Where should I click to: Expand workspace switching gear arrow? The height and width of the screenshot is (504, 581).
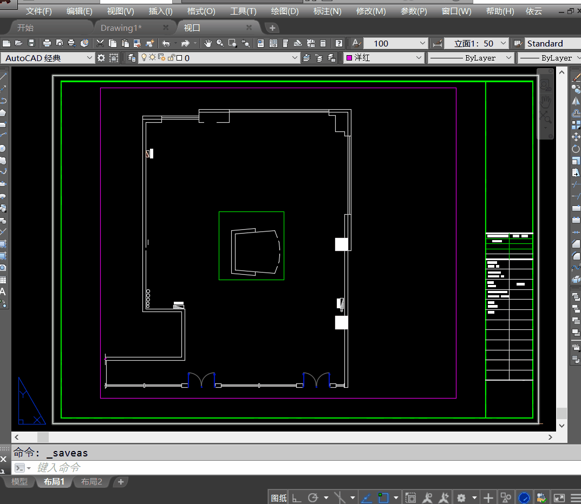click(x=474, y=498)
